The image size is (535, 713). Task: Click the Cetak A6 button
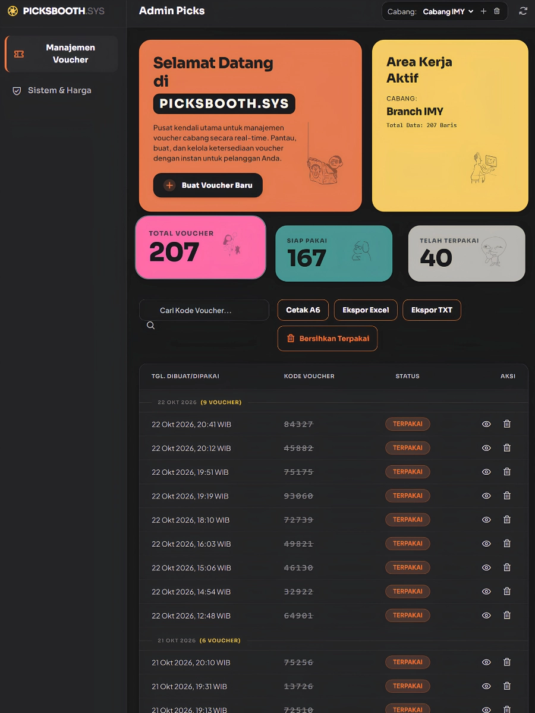coord(303,310)
